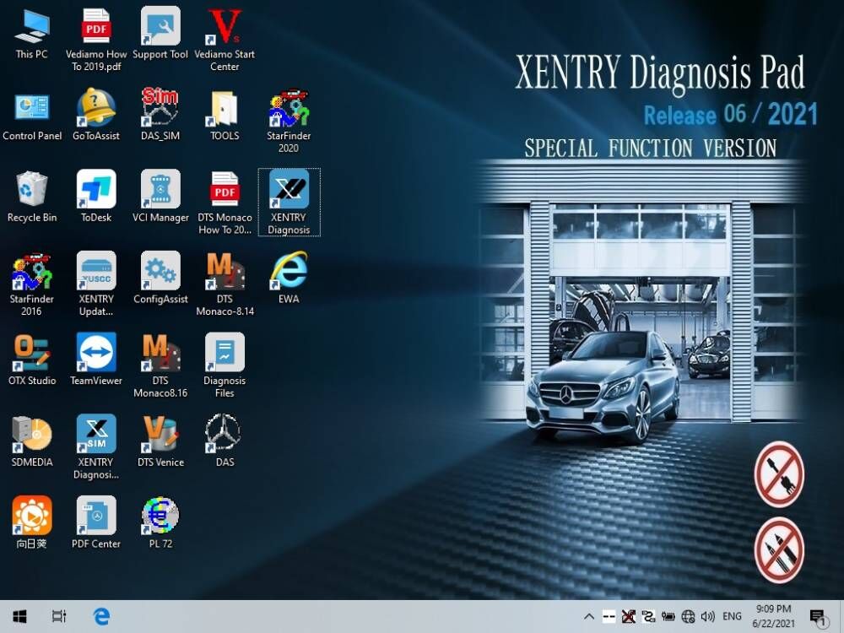This screenshot has height=633, width=844.
Task: Open the DTS Venice shortcut
Action: pyautogui.click(x=160, y=442)
